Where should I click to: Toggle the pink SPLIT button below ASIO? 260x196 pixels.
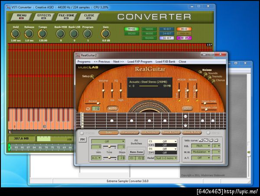[184, 38]
